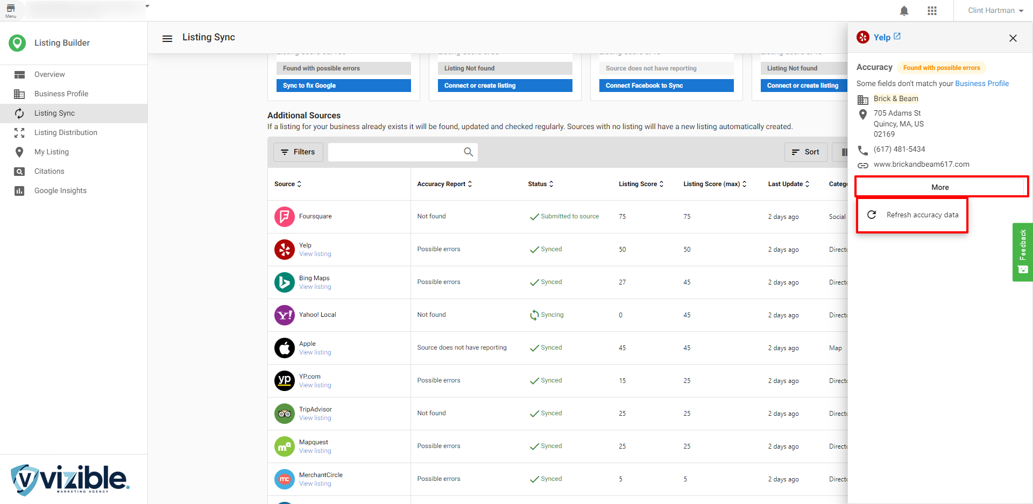Click Sync to fix Google button
Image resolution: width=1033 pixels, height=504 pixels.
coord(343,86)
